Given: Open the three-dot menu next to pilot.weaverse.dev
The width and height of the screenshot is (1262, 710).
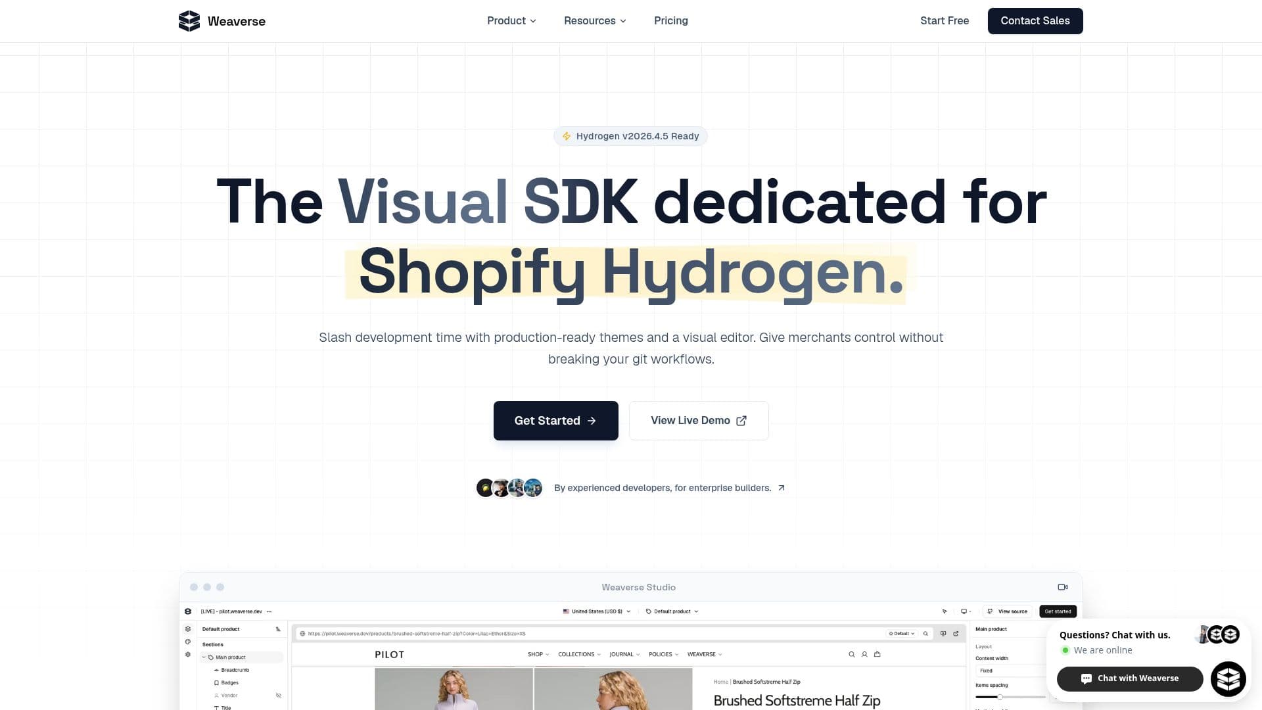Looking at the screenshot, I should pos(269,611).
